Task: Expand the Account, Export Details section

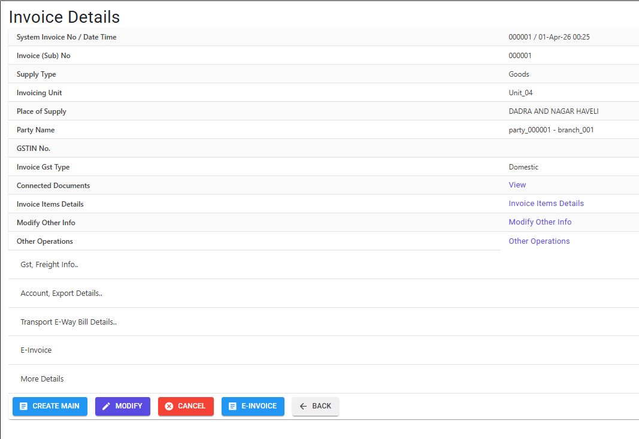Action: click(x=323, y=293)
